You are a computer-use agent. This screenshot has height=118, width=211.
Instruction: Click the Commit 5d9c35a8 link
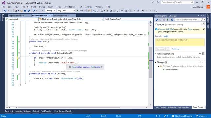click(x=166, y=29)
